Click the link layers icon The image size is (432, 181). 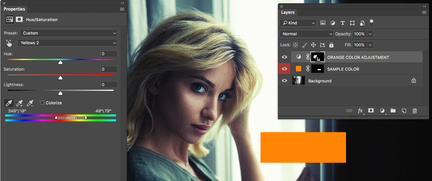pos(349,111)
